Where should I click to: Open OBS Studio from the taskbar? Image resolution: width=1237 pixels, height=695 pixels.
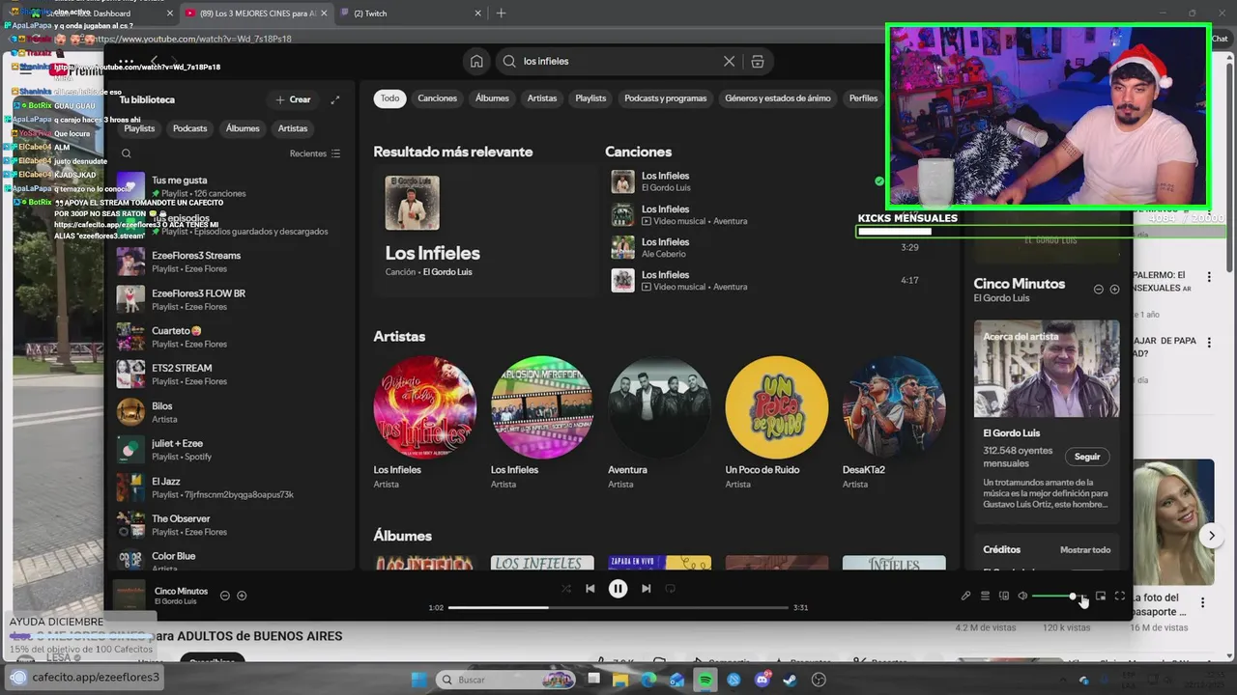819,680
